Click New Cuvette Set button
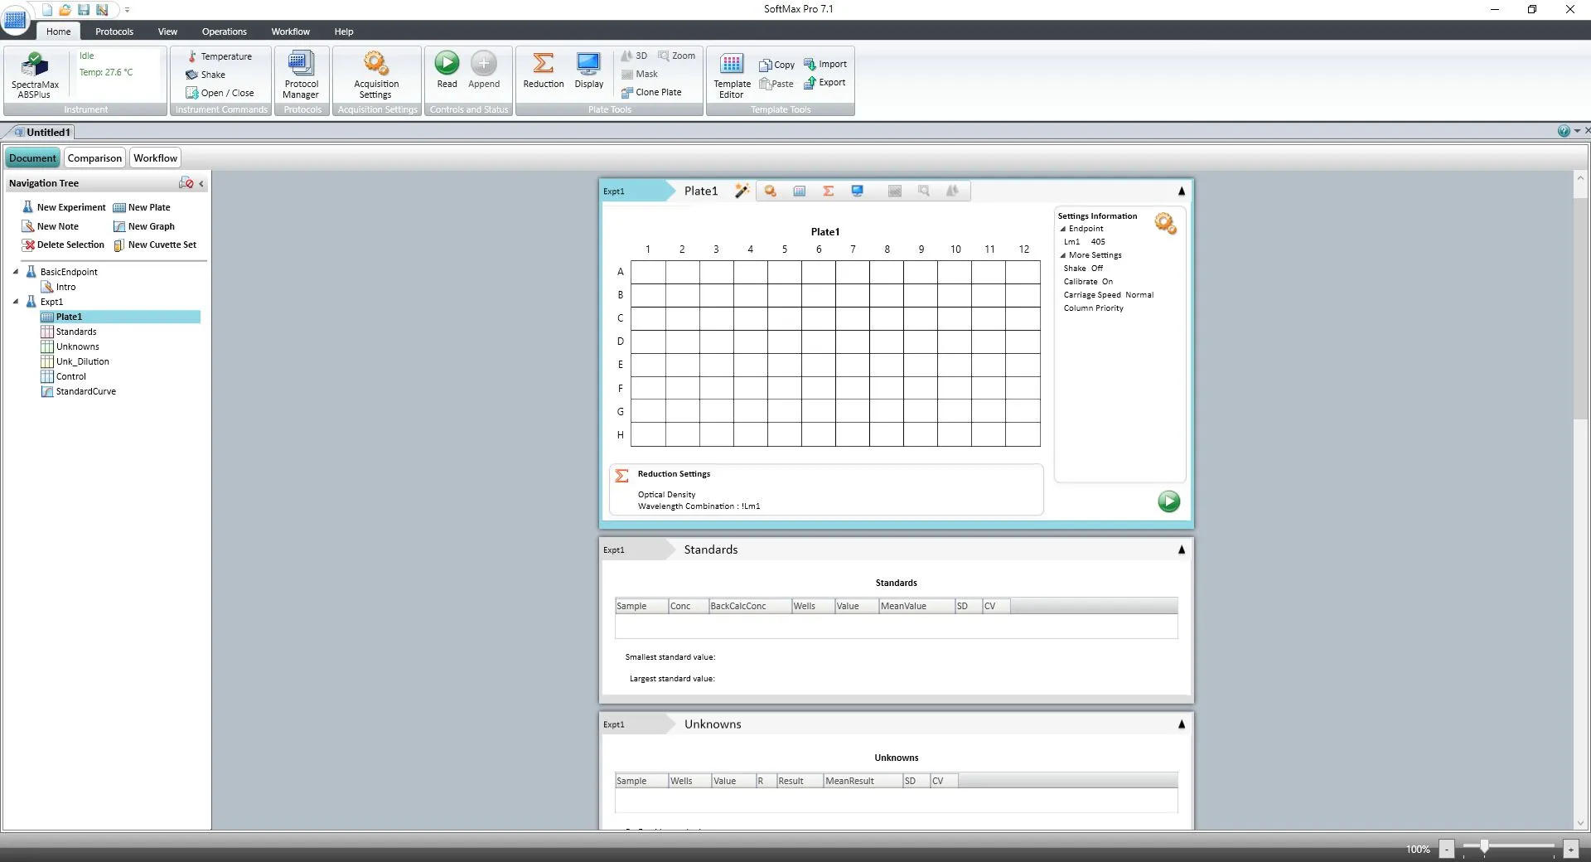This screenshot has height=862, width=1591. (x=155, y=245)
